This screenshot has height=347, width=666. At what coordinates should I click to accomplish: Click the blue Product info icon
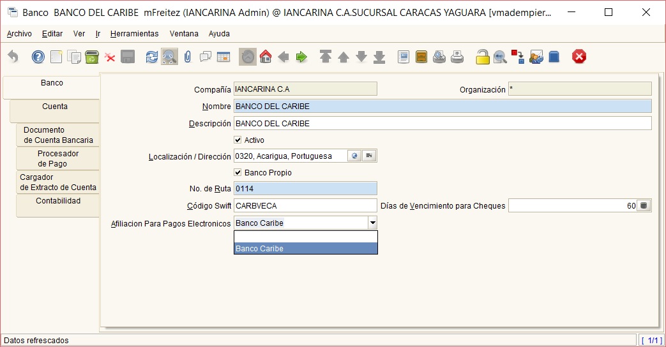coord(554,56)
